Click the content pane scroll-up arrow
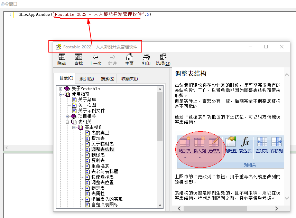The width and height of the screenshot is (296, 218). 287,75
